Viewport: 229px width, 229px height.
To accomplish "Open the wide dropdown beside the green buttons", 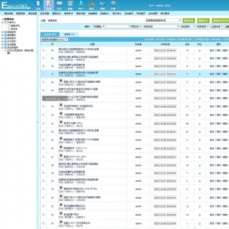I will (x=163, y=20).
